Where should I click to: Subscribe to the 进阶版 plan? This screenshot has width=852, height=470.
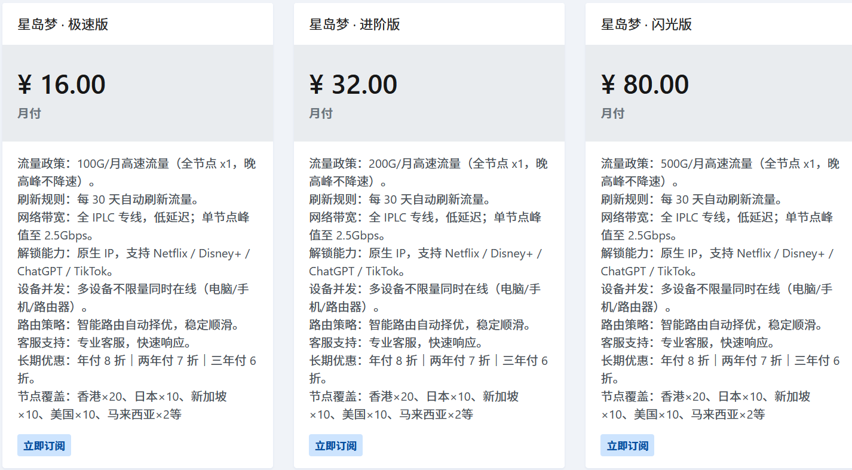336,446
